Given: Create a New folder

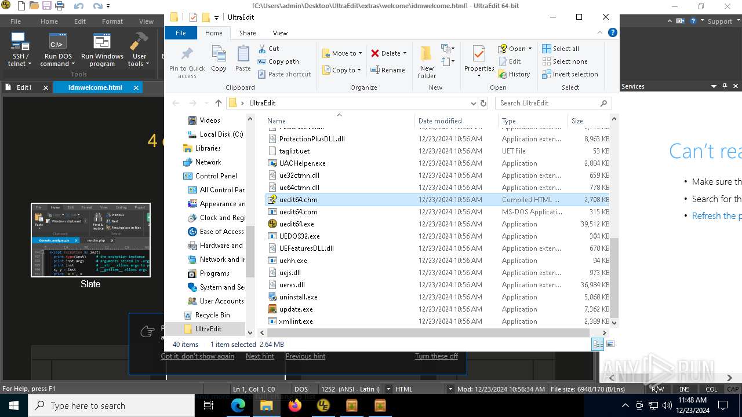Looking at the screenshot, I should [427, 62].
